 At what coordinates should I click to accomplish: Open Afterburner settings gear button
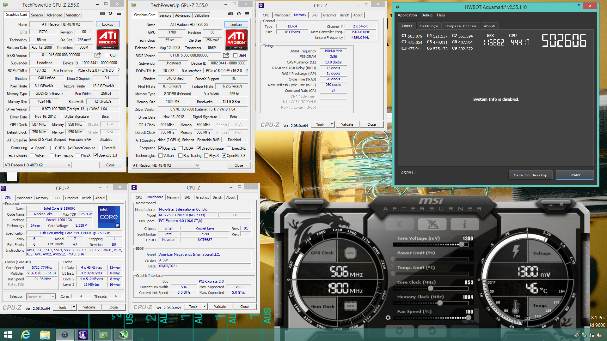click(399, 331)
